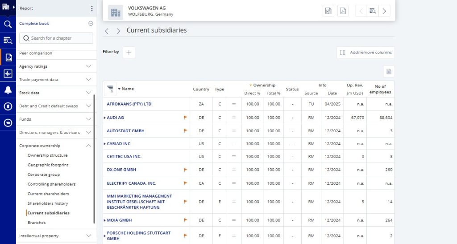The width and height of the screenshot is (457, 244).
Task: Open the Report three-dot options menu
Action: 92,8
